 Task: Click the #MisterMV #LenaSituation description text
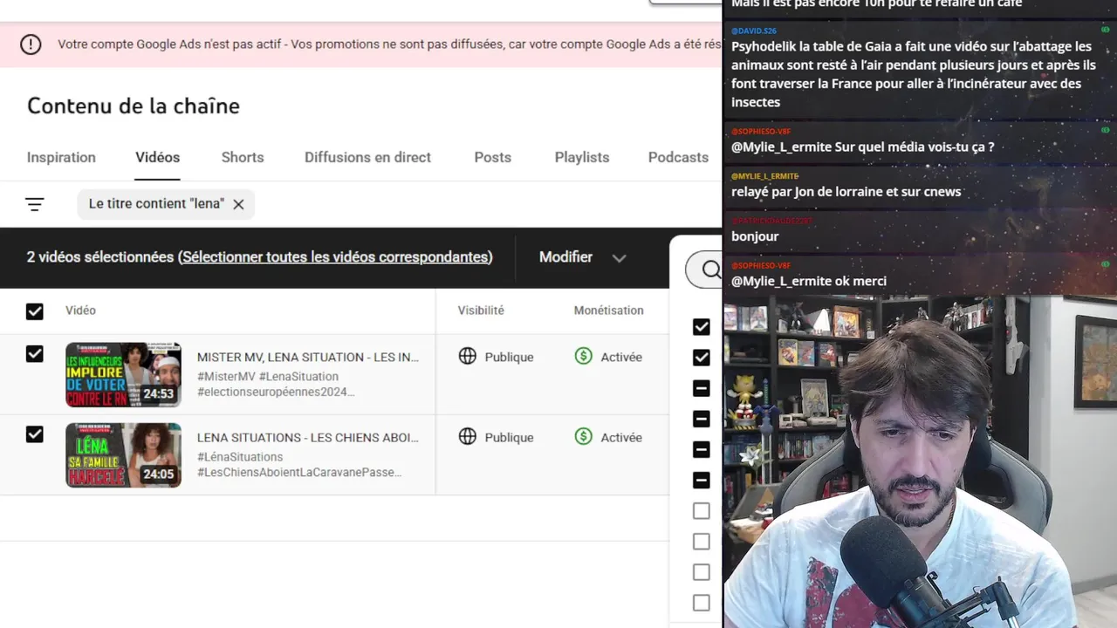268,377
